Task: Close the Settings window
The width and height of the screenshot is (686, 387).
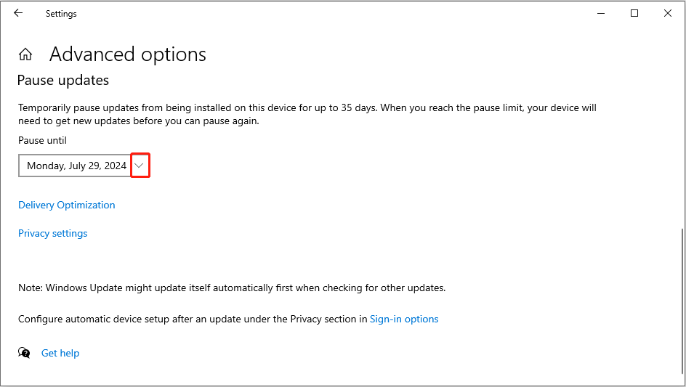Action: 668,13
